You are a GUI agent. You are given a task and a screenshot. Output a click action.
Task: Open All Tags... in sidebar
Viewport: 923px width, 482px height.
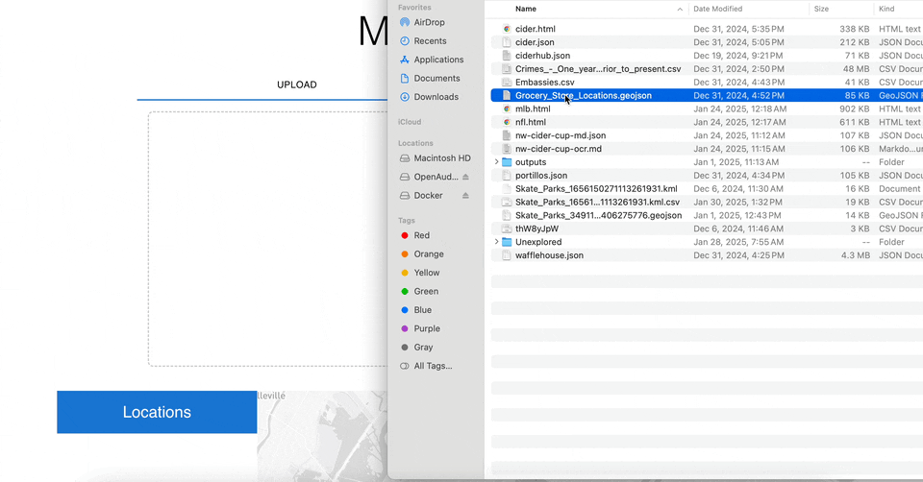426,366
